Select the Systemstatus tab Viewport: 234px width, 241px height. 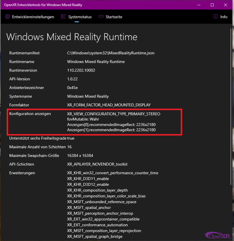pyautogui.click(x=77, y=17)
